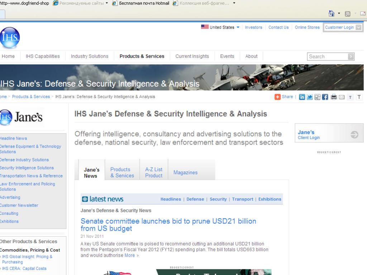The image size is (367, 275).
Task: Click the Share text link
Action: pos(287,97)
